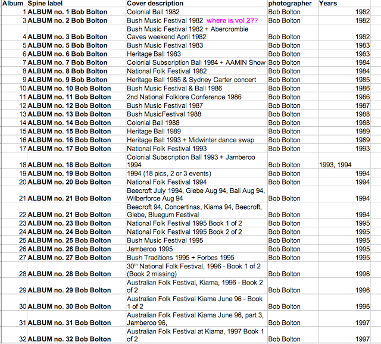Viewport: 381px width, 344px height.
Task: Select the 'Cover description' header cell
Action: (x=196, y=4)
